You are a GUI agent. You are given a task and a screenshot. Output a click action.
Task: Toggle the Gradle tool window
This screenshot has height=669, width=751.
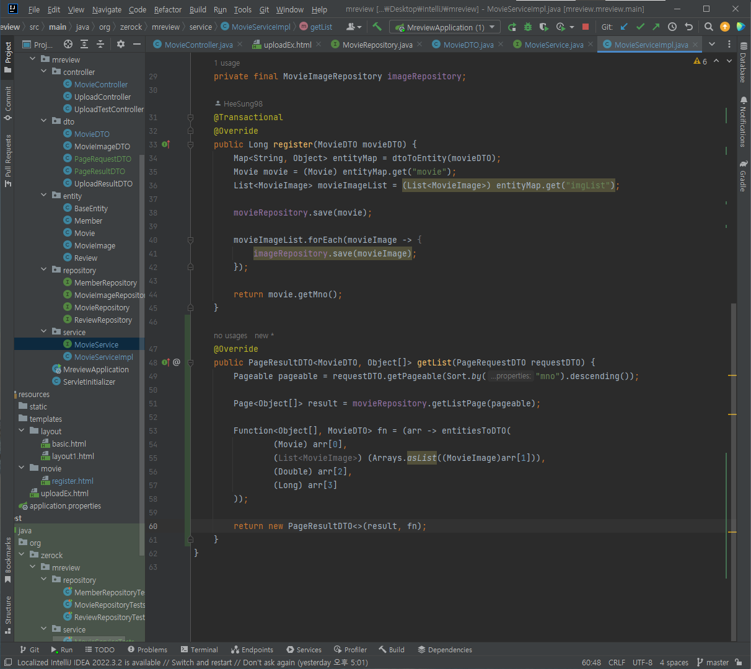click(x=743, y=176)
